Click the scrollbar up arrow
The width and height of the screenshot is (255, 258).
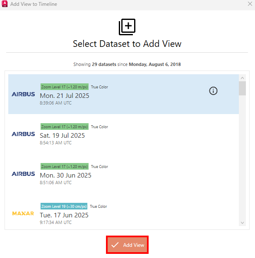click(242, 78)
